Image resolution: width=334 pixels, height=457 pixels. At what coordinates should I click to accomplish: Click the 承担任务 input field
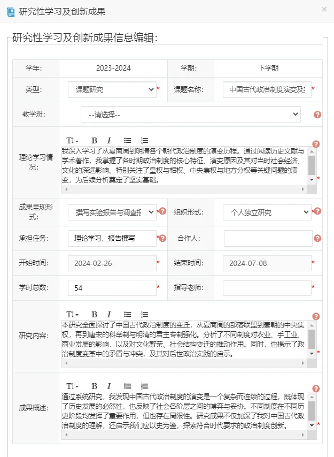point(112,239)
